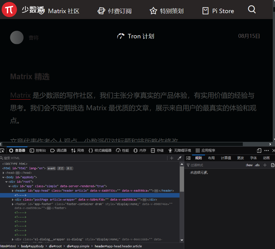Open 特别策划 in the site header
275x249 pixels.
pyautogui.click(x=166, y=11)
